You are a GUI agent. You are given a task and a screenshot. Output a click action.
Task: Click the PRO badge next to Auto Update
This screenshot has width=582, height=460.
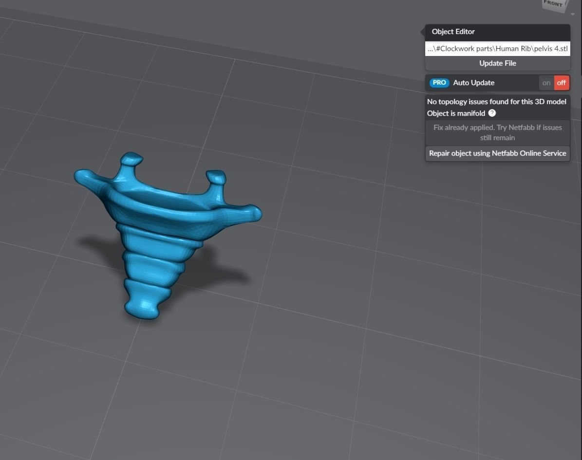(439, 83)
